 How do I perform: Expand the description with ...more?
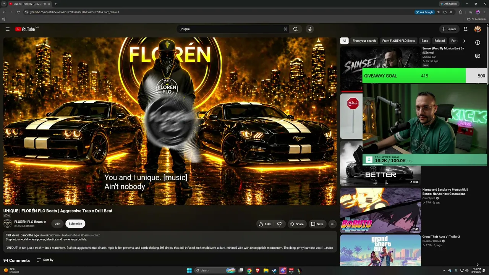pos(329,248)
